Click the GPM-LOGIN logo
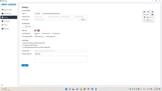 click(x=9, y=5)
